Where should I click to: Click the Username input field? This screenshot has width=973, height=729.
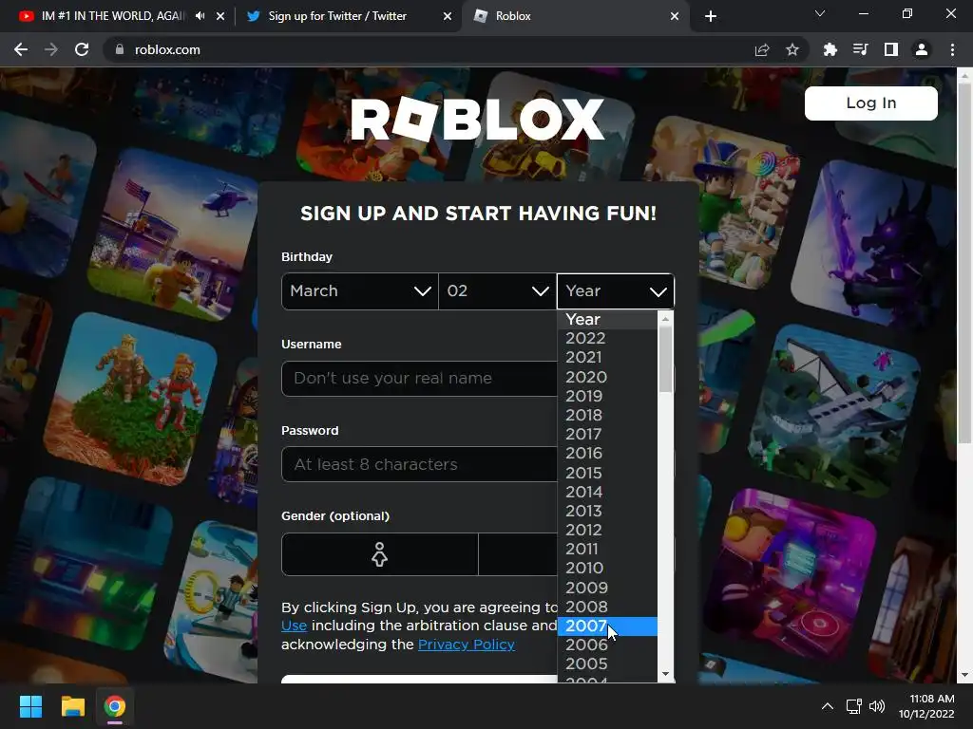point(419,378)
